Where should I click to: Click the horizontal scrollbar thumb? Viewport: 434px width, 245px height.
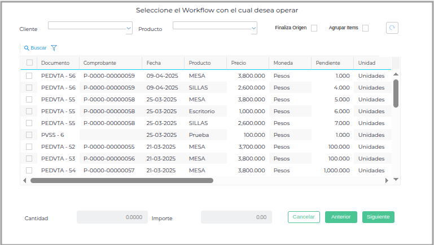(x=121, y=180)
